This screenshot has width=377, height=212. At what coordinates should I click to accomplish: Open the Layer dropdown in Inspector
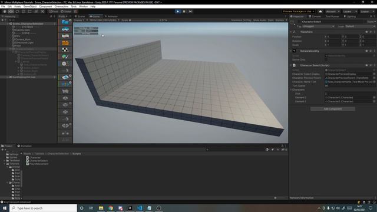(x=360, y=26)
